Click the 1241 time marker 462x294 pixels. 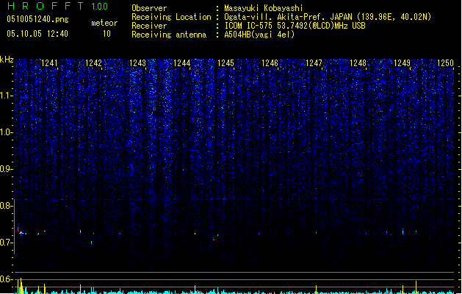point(49,63)
